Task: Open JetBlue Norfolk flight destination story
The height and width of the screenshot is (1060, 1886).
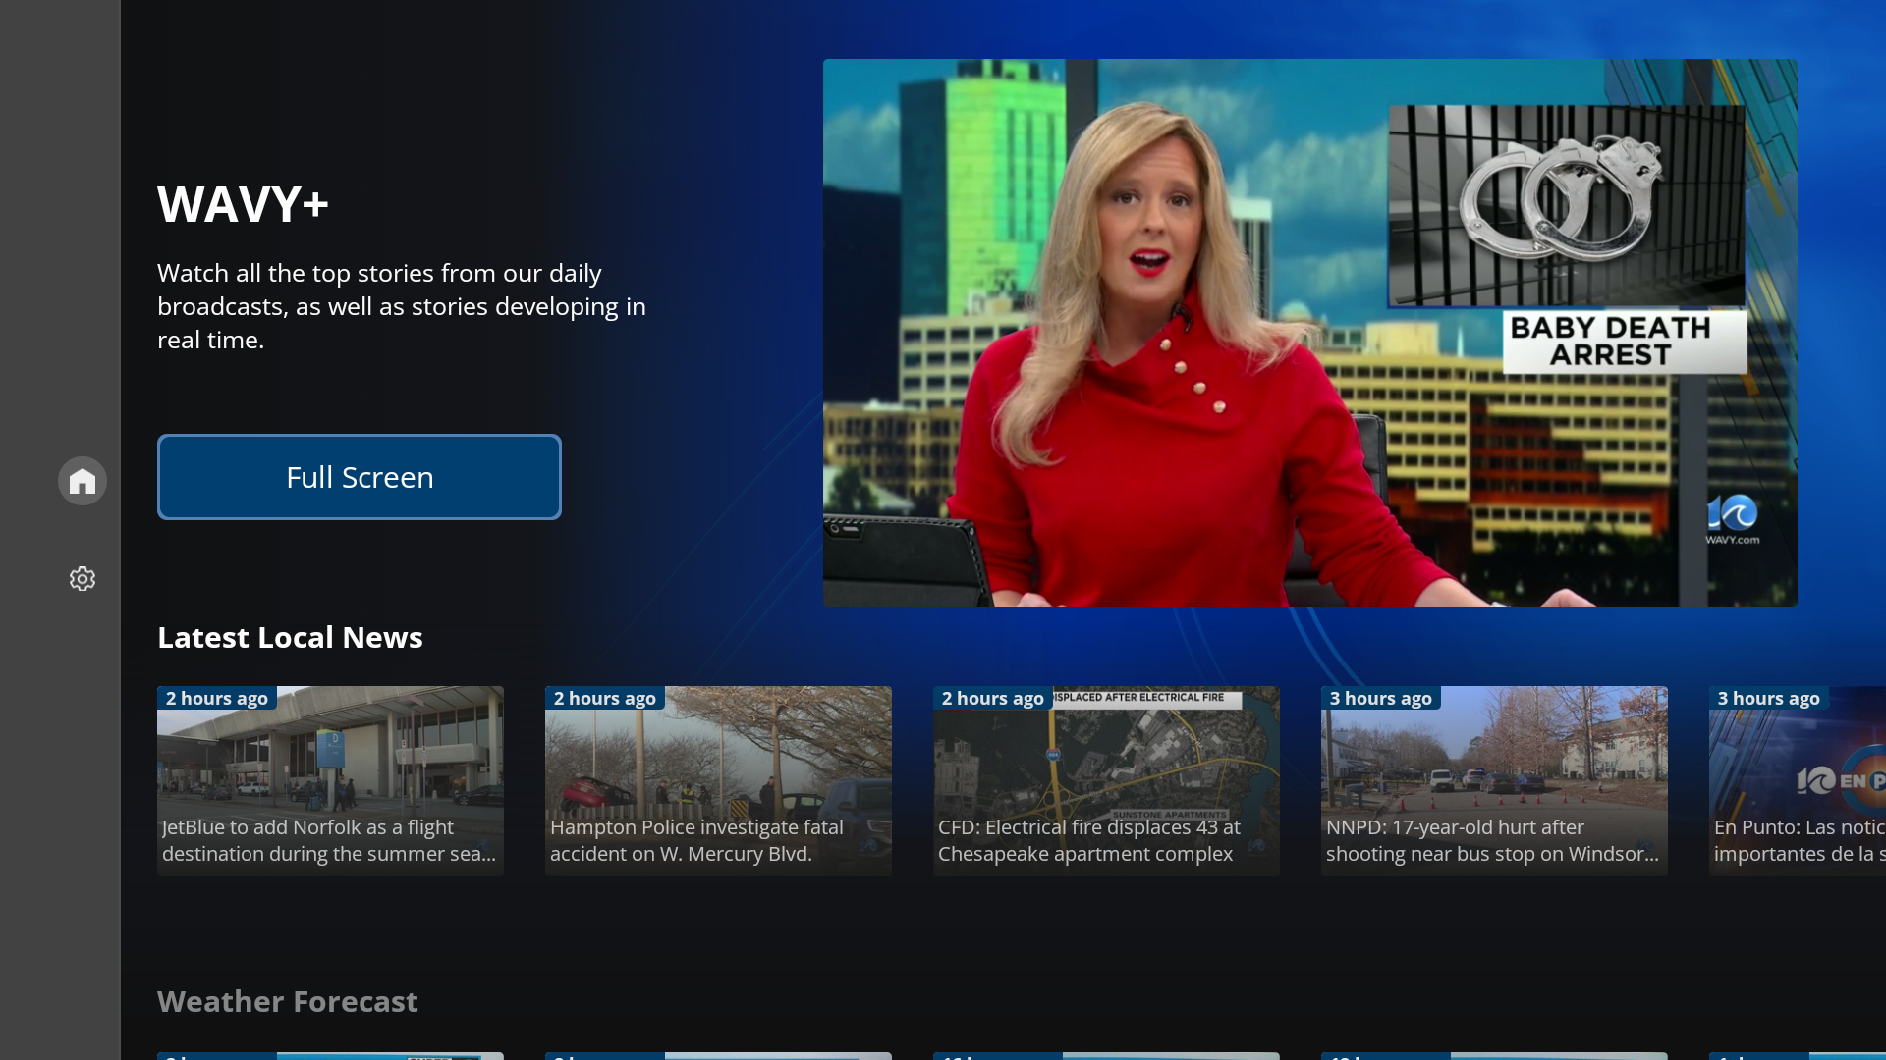Action: pos(330,780)
